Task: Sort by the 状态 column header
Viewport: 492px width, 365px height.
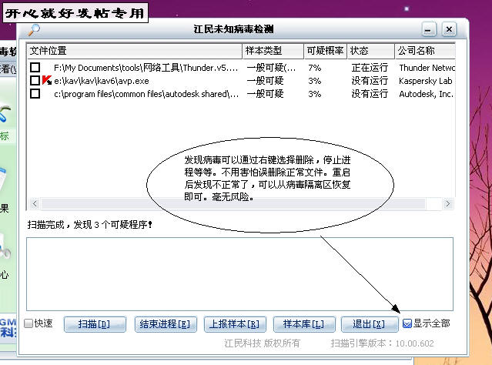Action: point(371,51)
